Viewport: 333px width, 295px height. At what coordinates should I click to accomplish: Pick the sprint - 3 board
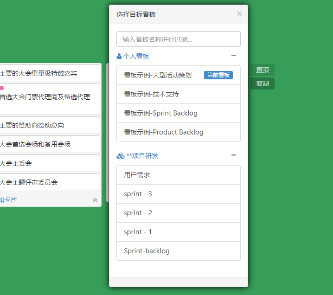138,194
